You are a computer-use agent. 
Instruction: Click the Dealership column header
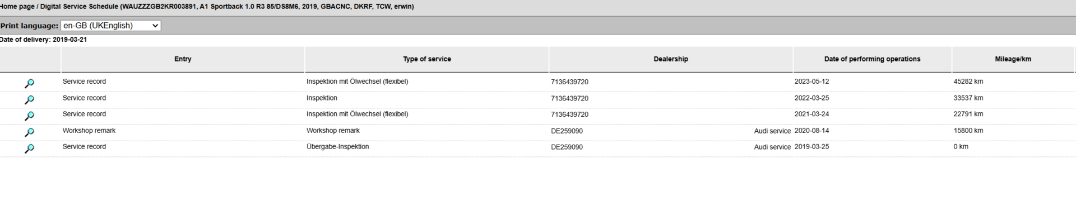coord(671,59)
